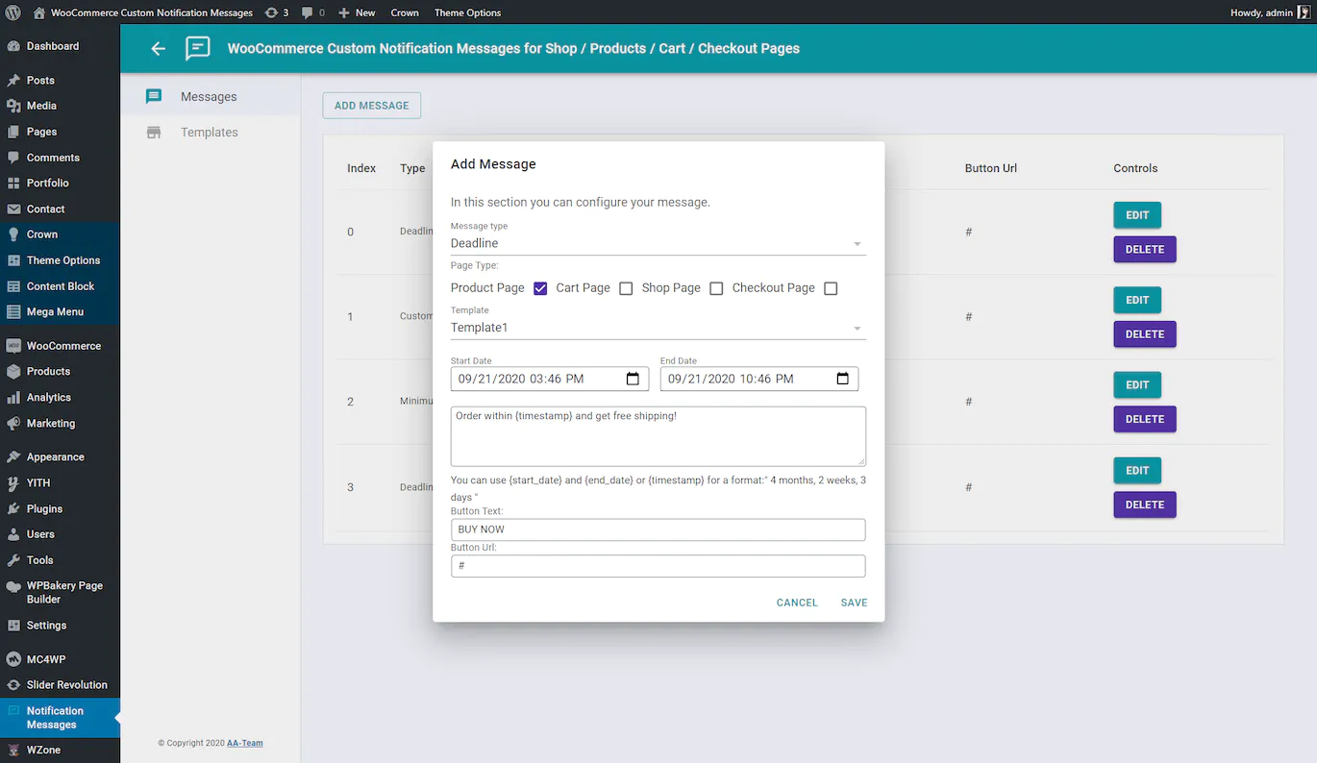Click DELETE for message index 3
The height and width of the screenshot is (763, 1317).
click(x=1145, y=505)
